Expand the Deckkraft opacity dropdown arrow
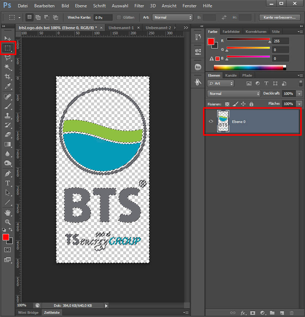 click(x=300, y=94)
